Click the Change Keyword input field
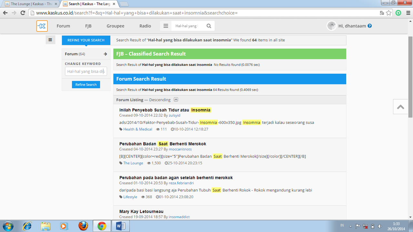The image size is (413, 232). 86,72
